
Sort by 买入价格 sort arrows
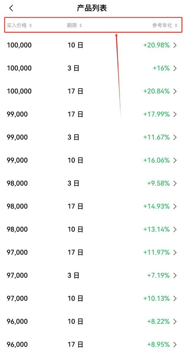point(30,25)
